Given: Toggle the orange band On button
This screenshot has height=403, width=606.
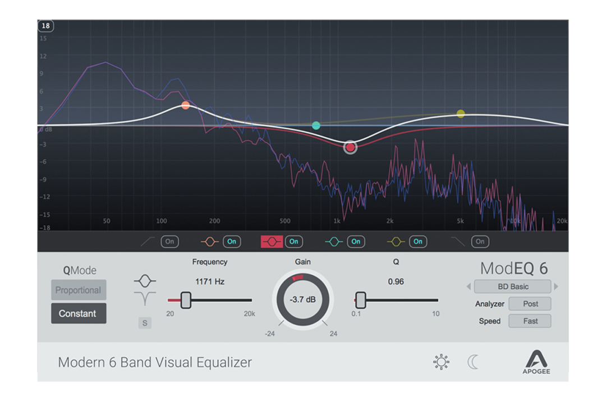Looking at the screenshot, I should coord(231,242).
